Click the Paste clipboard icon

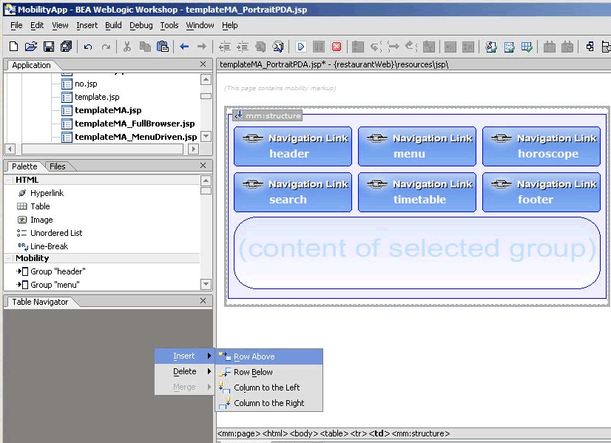tap(163, 47)
